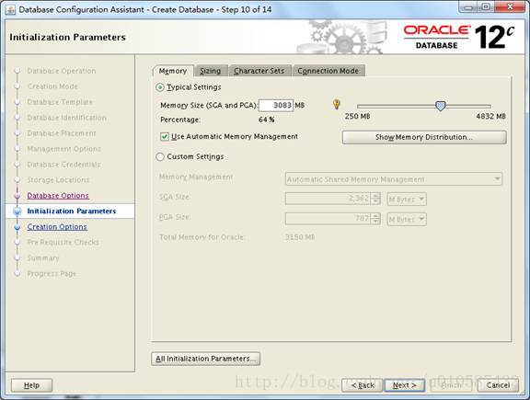Go back with the Back button
This screenshot has height=400, width=530.
(363, 385)
